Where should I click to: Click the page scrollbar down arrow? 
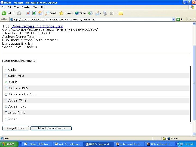point(194,134)
